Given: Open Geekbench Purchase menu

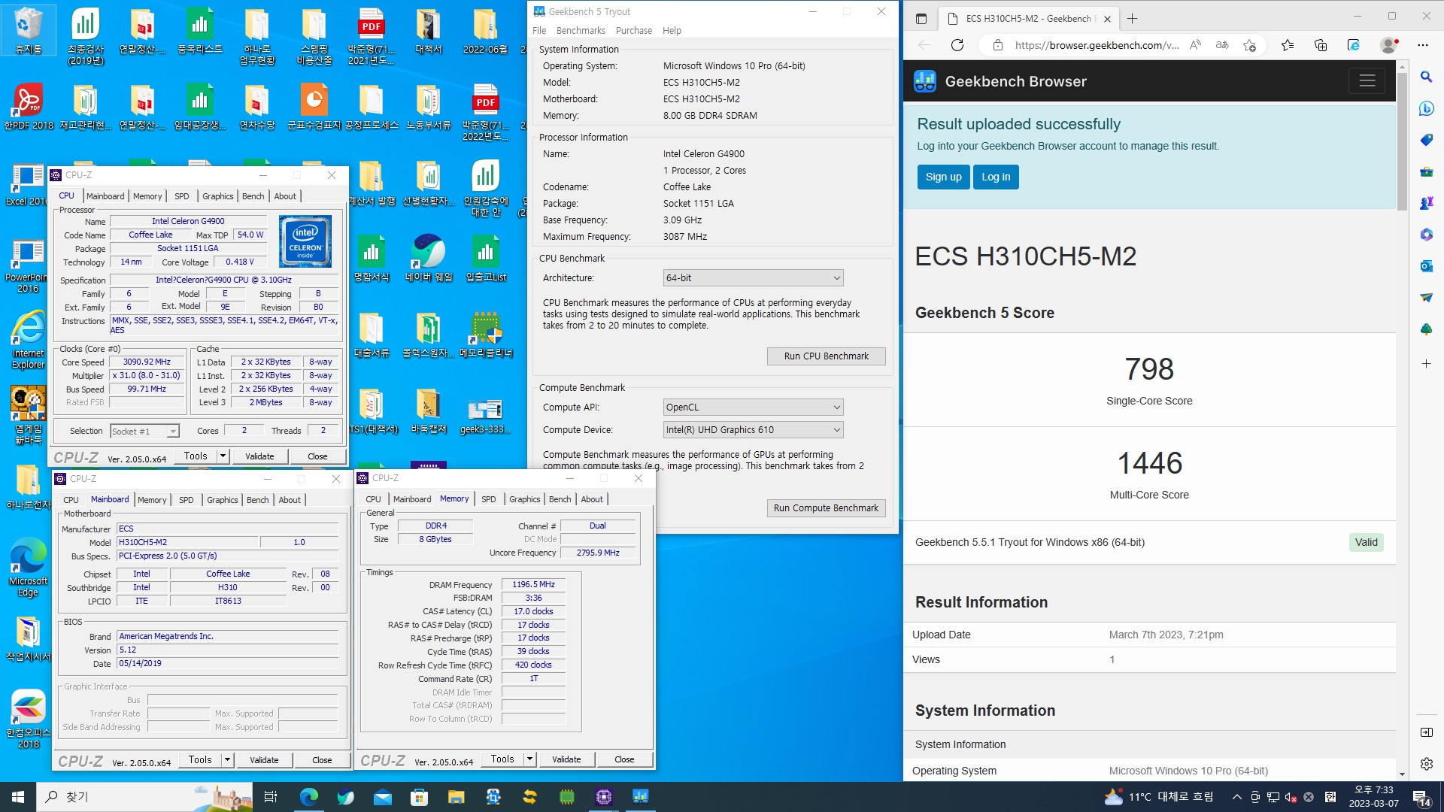Looking at the screenshot, I should (x=634, y=31).
